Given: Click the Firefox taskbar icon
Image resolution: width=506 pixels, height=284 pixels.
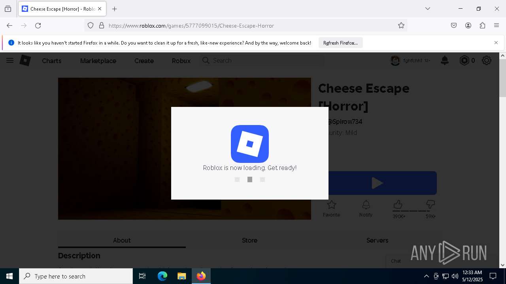Looking at the screenshot, I should coord(201,276).
